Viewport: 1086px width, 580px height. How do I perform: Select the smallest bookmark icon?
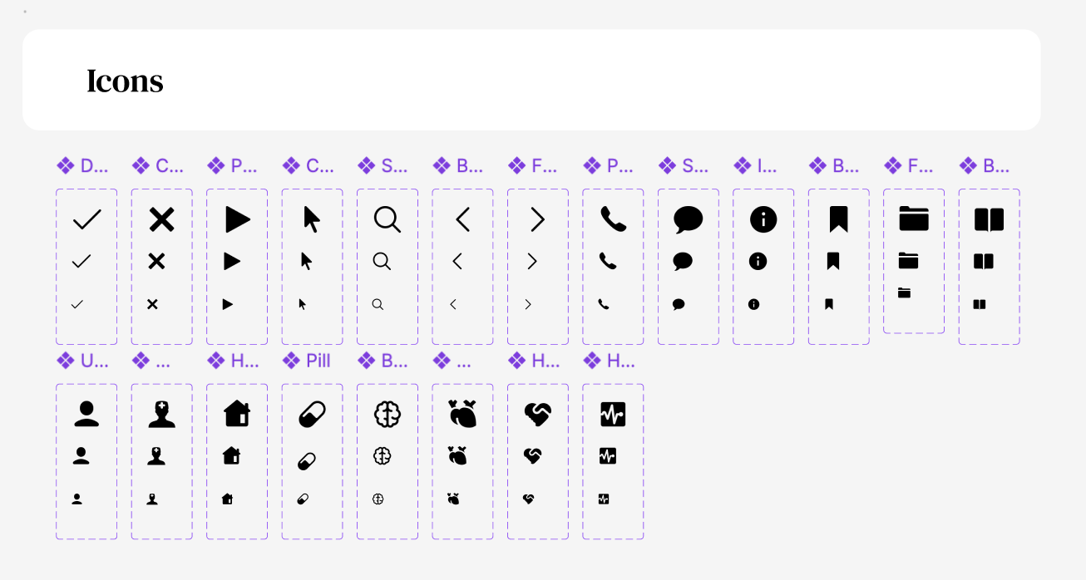pos(829,304)
